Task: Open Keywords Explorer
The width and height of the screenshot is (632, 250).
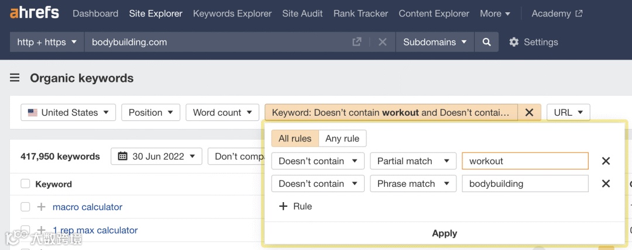Action: pos(232,13)
